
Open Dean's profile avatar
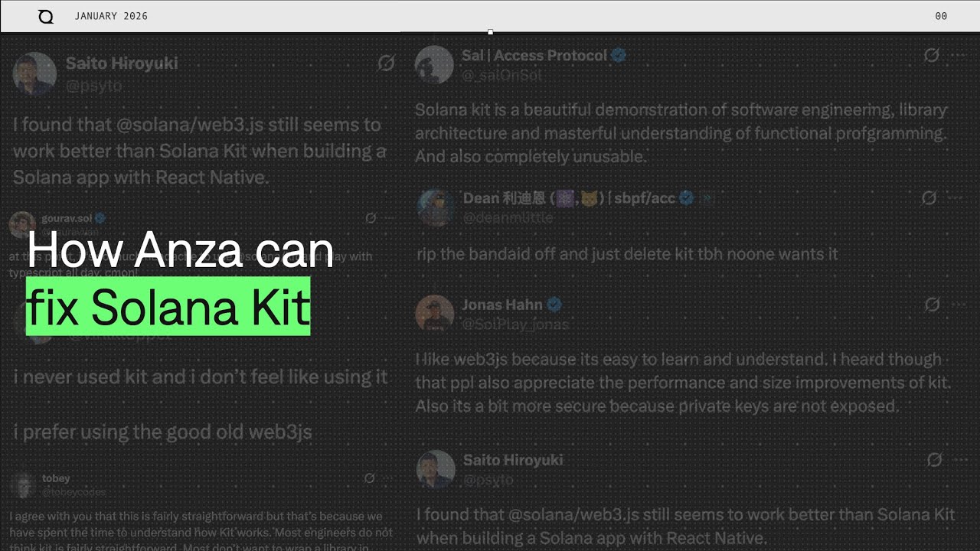(436, 207)
